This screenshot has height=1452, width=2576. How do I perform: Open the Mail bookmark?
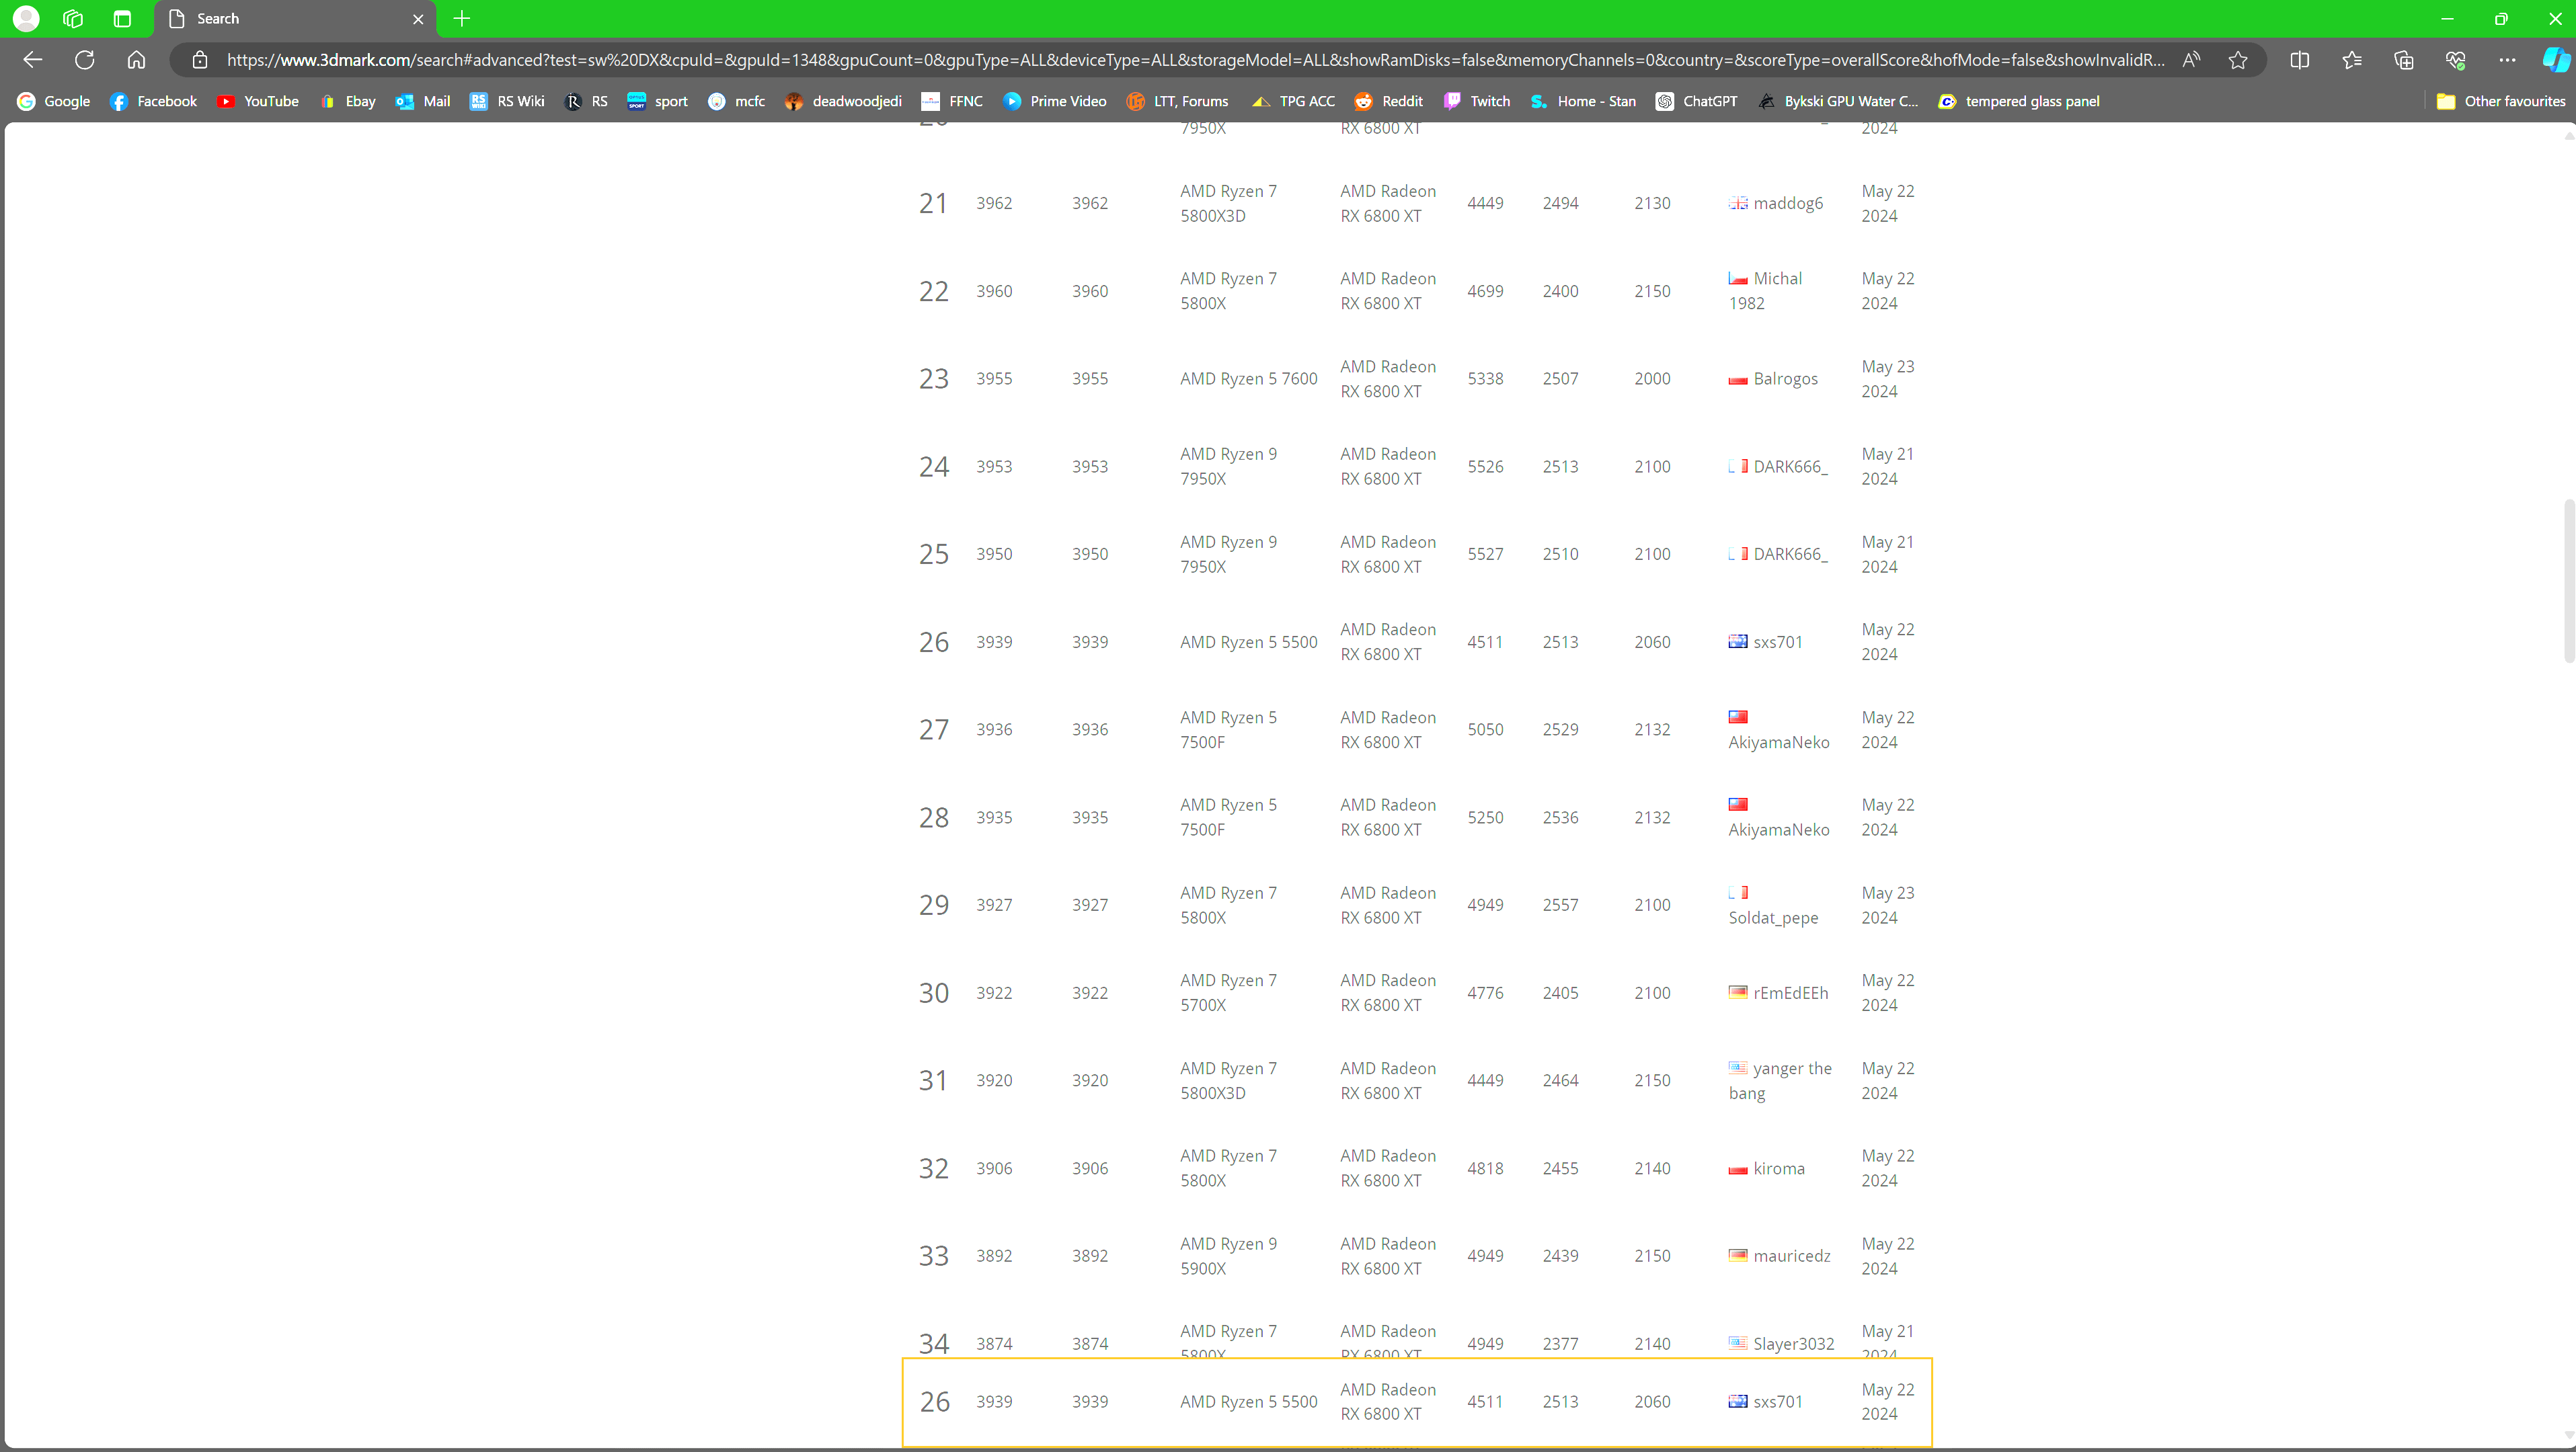pos(423,101)
